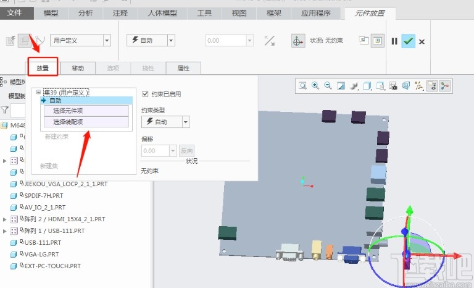Click the New Constraint link
474x288 pixels.
point(57,137)
